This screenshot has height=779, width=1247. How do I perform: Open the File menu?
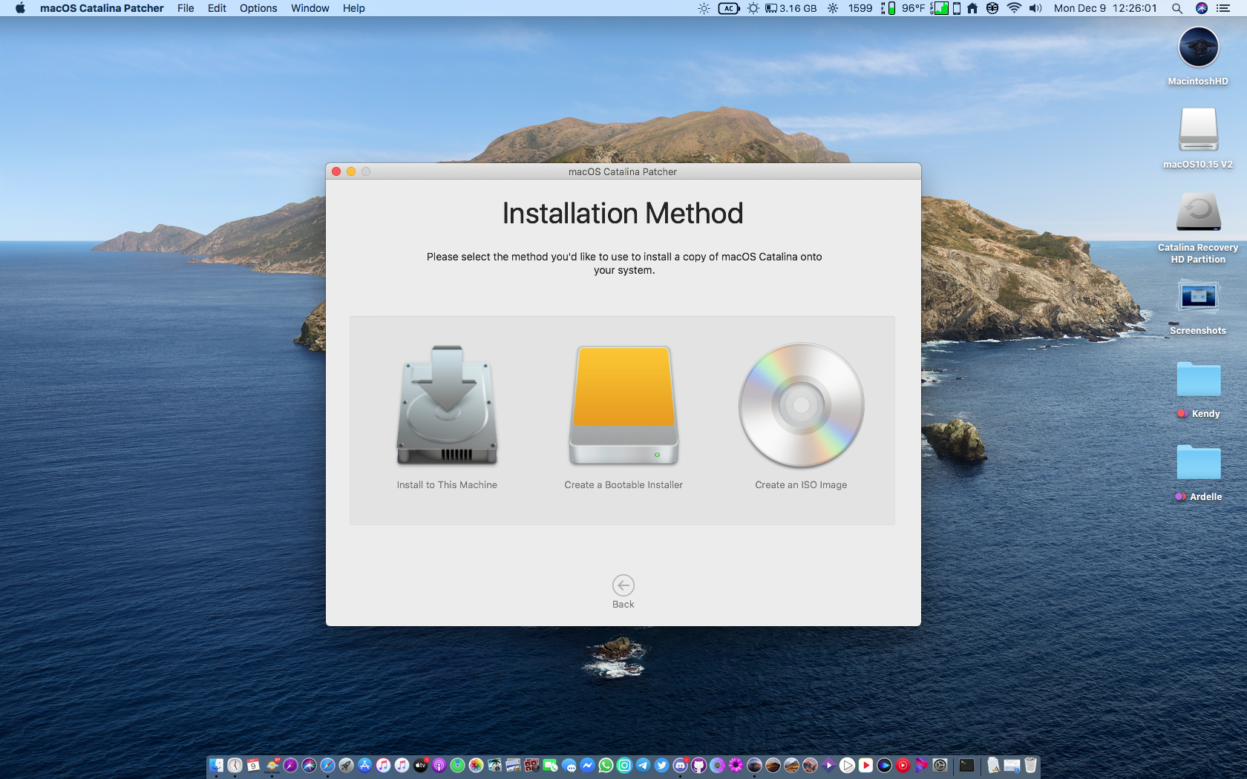point(186,8)
